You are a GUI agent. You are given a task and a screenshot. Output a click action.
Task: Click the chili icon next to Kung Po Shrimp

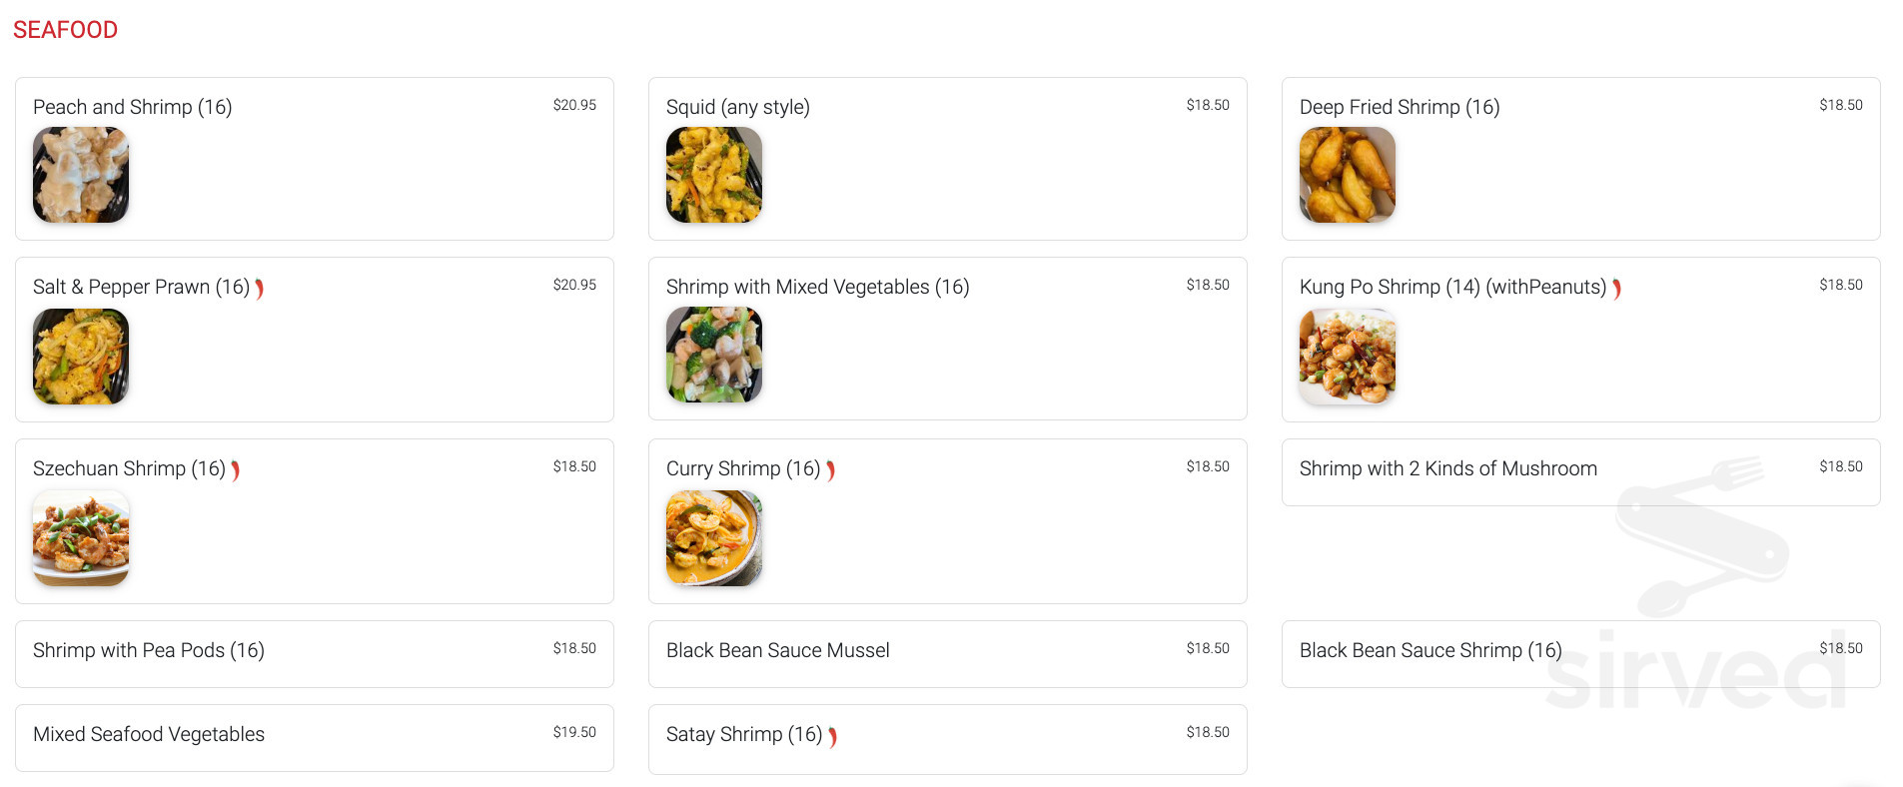point(1616,289)
